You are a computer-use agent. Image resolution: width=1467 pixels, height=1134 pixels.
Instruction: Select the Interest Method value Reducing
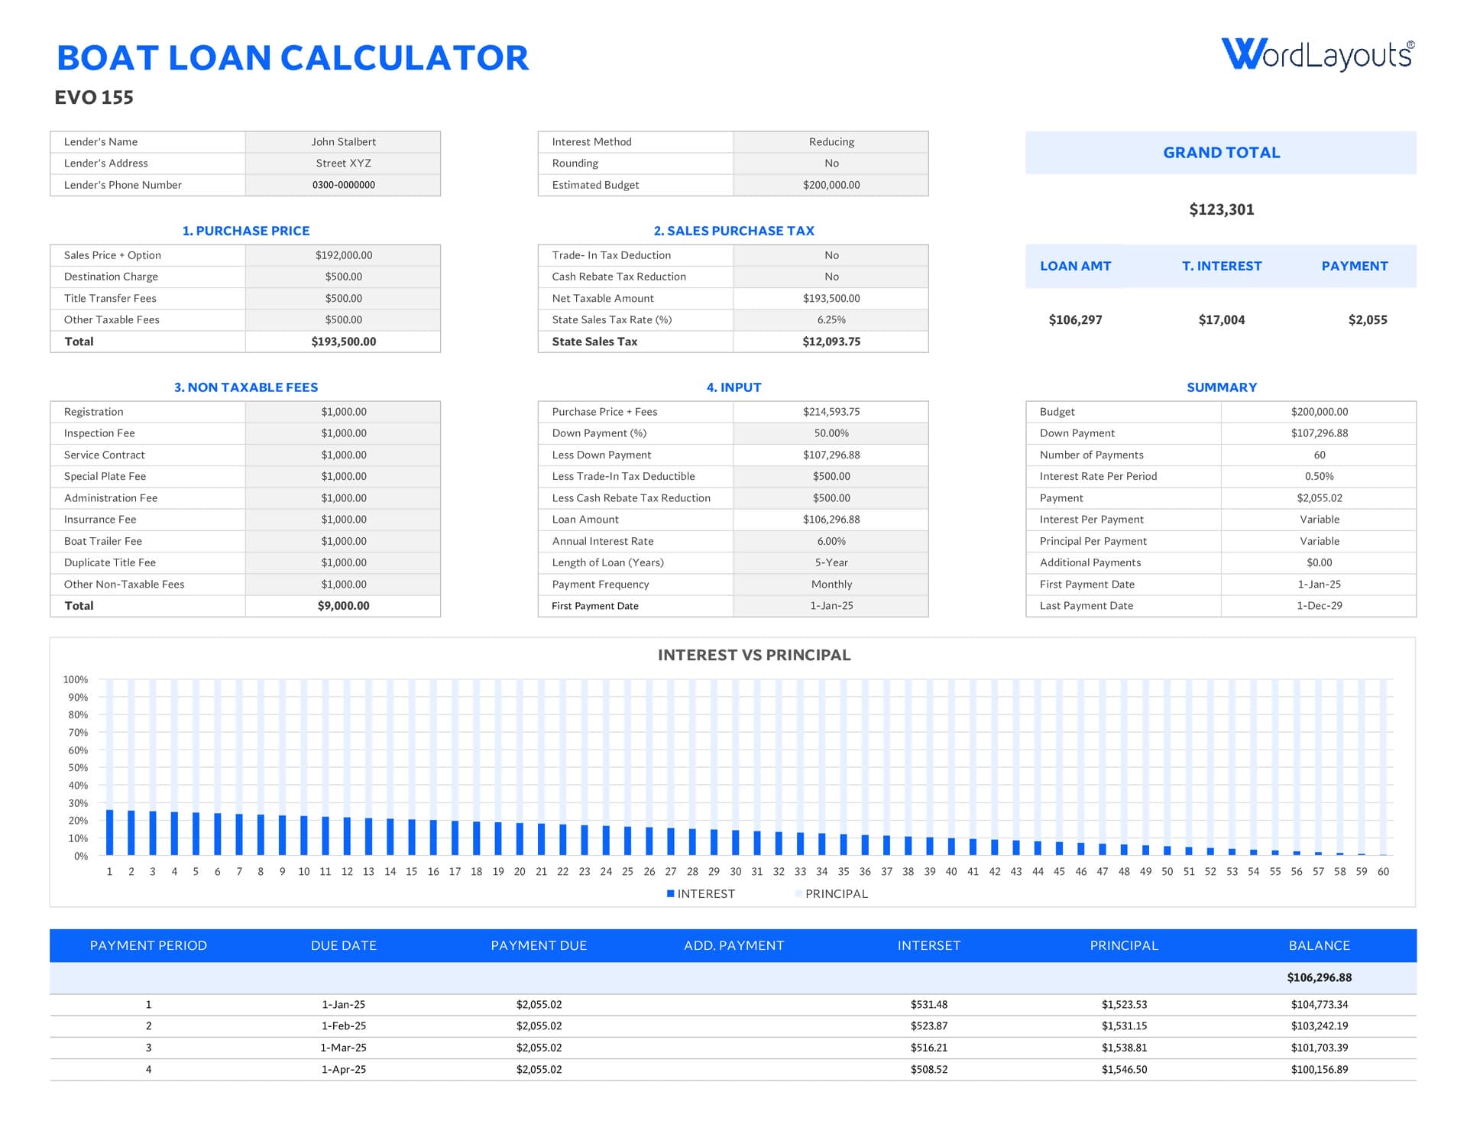831,142
